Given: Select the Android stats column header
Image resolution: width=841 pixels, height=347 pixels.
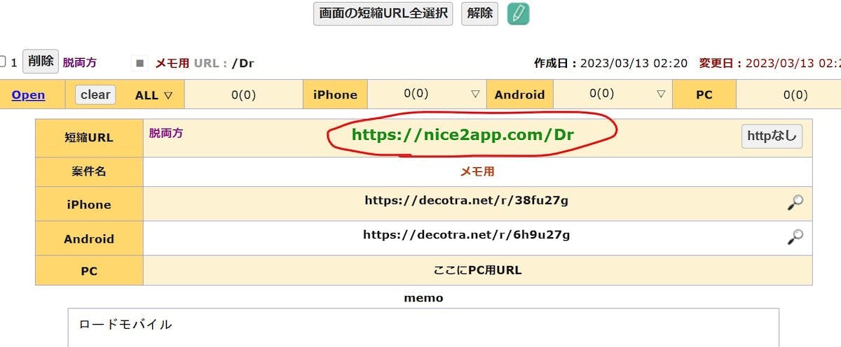Looking at the screenshot, I should pos(519,95).
